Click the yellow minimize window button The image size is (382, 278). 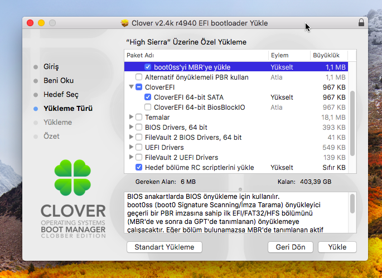41,23
